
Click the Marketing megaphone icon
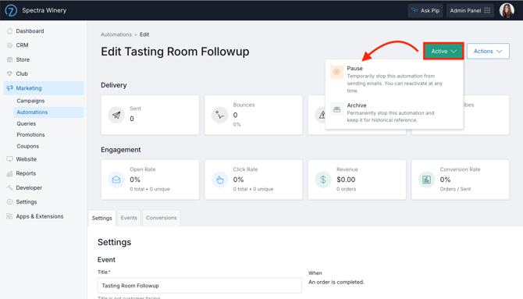[x=9, y=88]
